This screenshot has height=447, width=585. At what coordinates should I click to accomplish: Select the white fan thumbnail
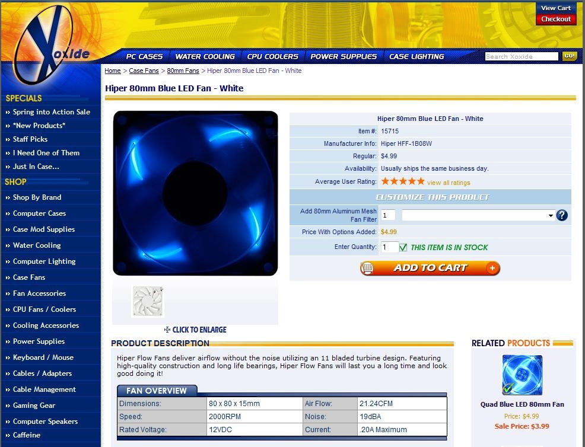pos(148,301)
